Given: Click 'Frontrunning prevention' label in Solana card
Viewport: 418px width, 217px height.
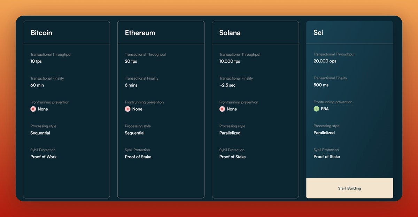Looking at the screenshot, I should pos(239,102).
